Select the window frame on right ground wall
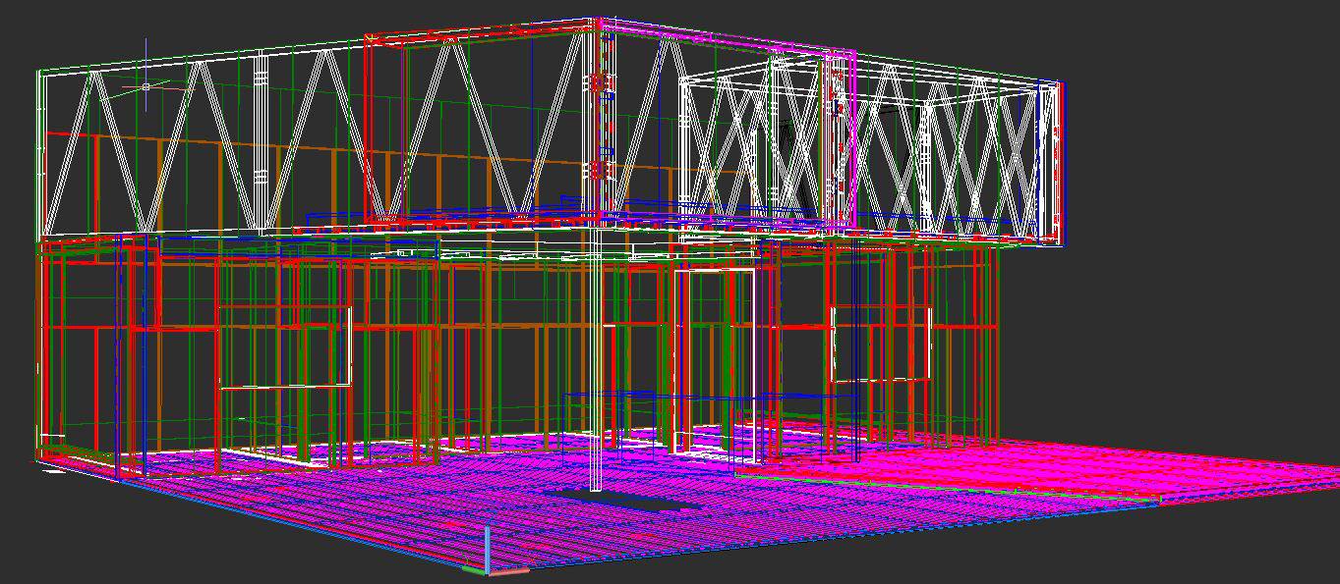This screenshot has width=1340, height=584. pos(880,344)
